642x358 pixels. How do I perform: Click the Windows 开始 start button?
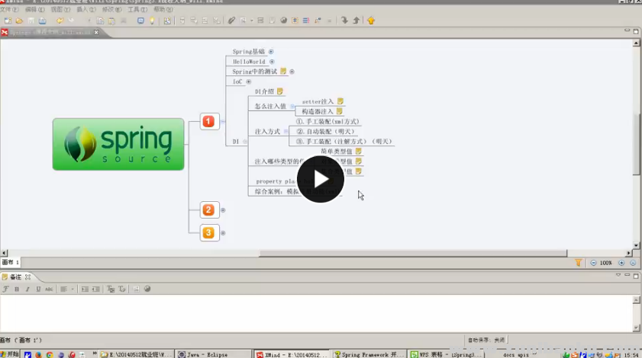tap(11, 354)
